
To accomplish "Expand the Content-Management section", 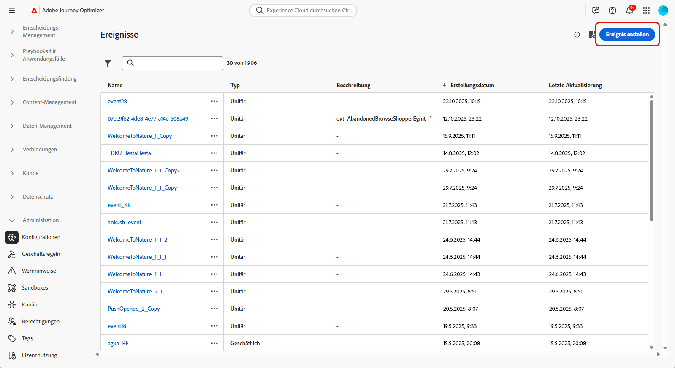I will tap(12, 102).
